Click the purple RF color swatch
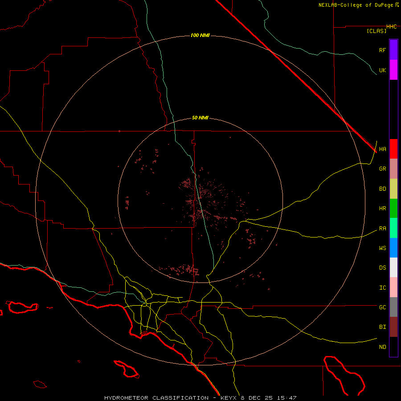401x401 pixels. click(393, 49)
